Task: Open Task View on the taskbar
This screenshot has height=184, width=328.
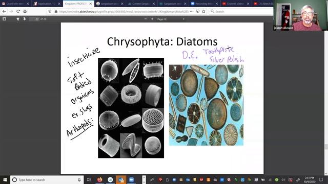Action: click(x=89, y=179)
